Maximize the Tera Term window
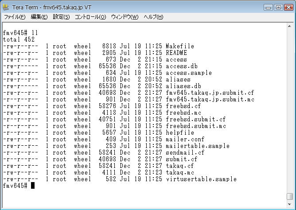 coord(278,7)
